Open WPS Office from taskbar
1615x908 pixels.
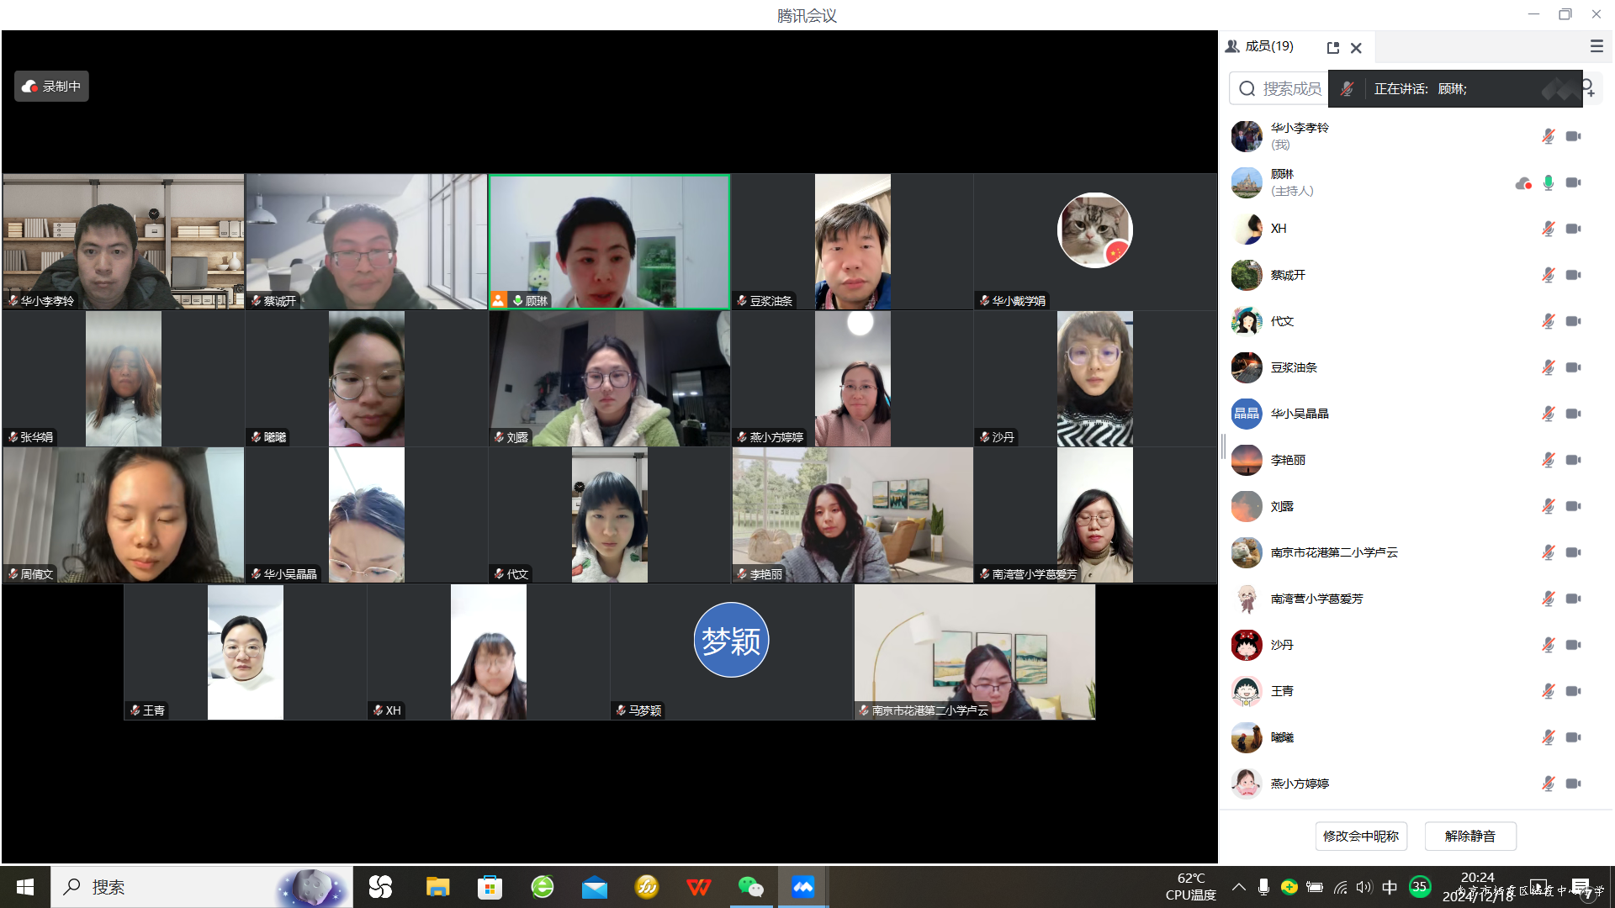(699, 887)
